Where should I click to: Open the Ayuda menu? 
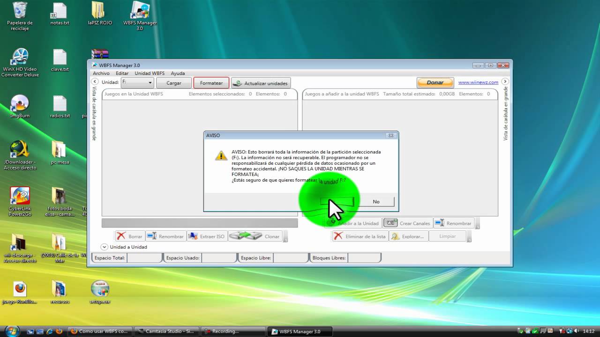click(x=178, y=73)
